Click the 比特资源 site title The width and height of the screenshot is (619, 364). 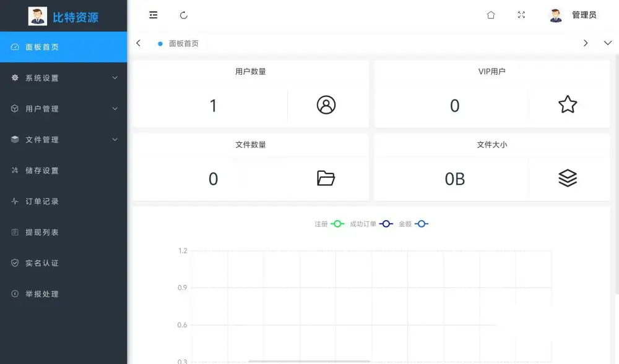click(x=76, y=17)
